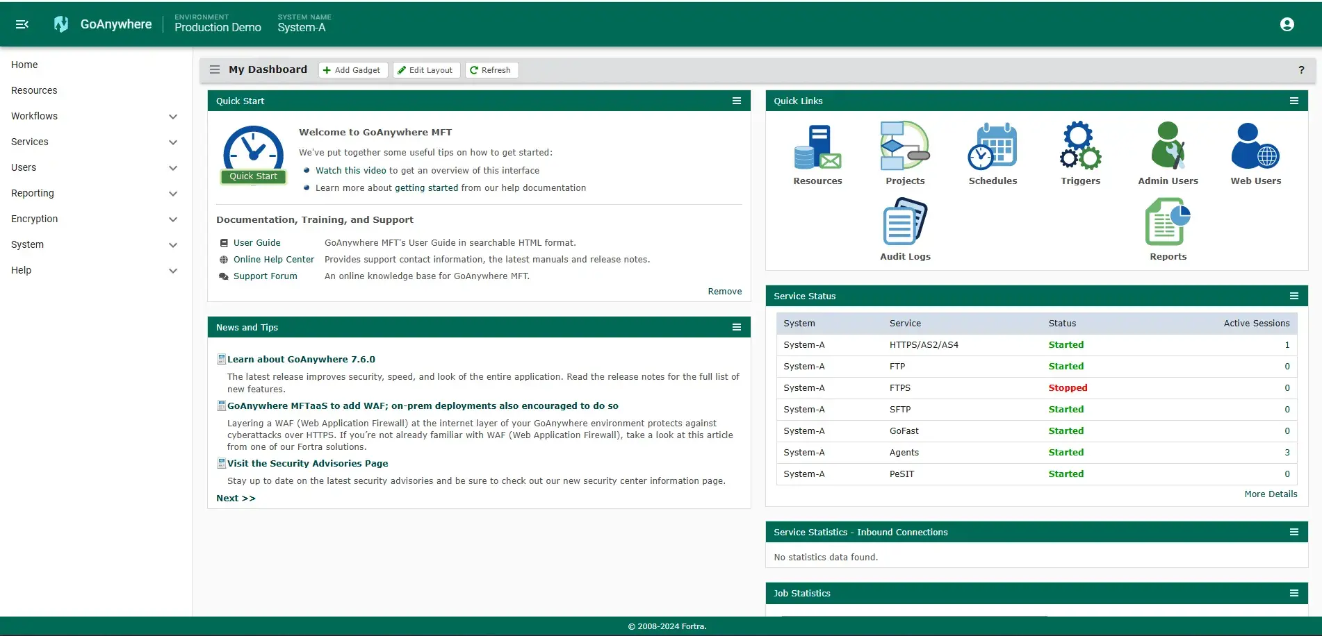Image resolution: width=1322 pixels, height=636 pixels.
Task: Open the Projects quick link icon
Action: click(x=905, y=146)
